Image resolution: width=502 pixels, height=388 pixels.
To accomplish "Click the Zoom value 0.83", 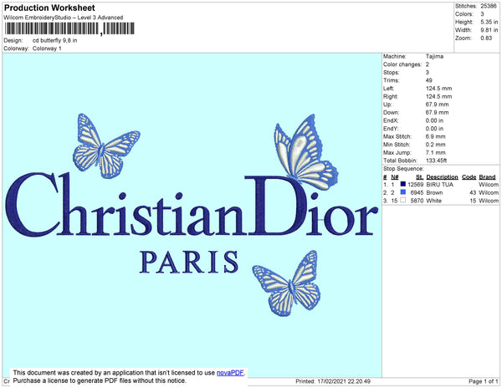I will click(486, 38).
